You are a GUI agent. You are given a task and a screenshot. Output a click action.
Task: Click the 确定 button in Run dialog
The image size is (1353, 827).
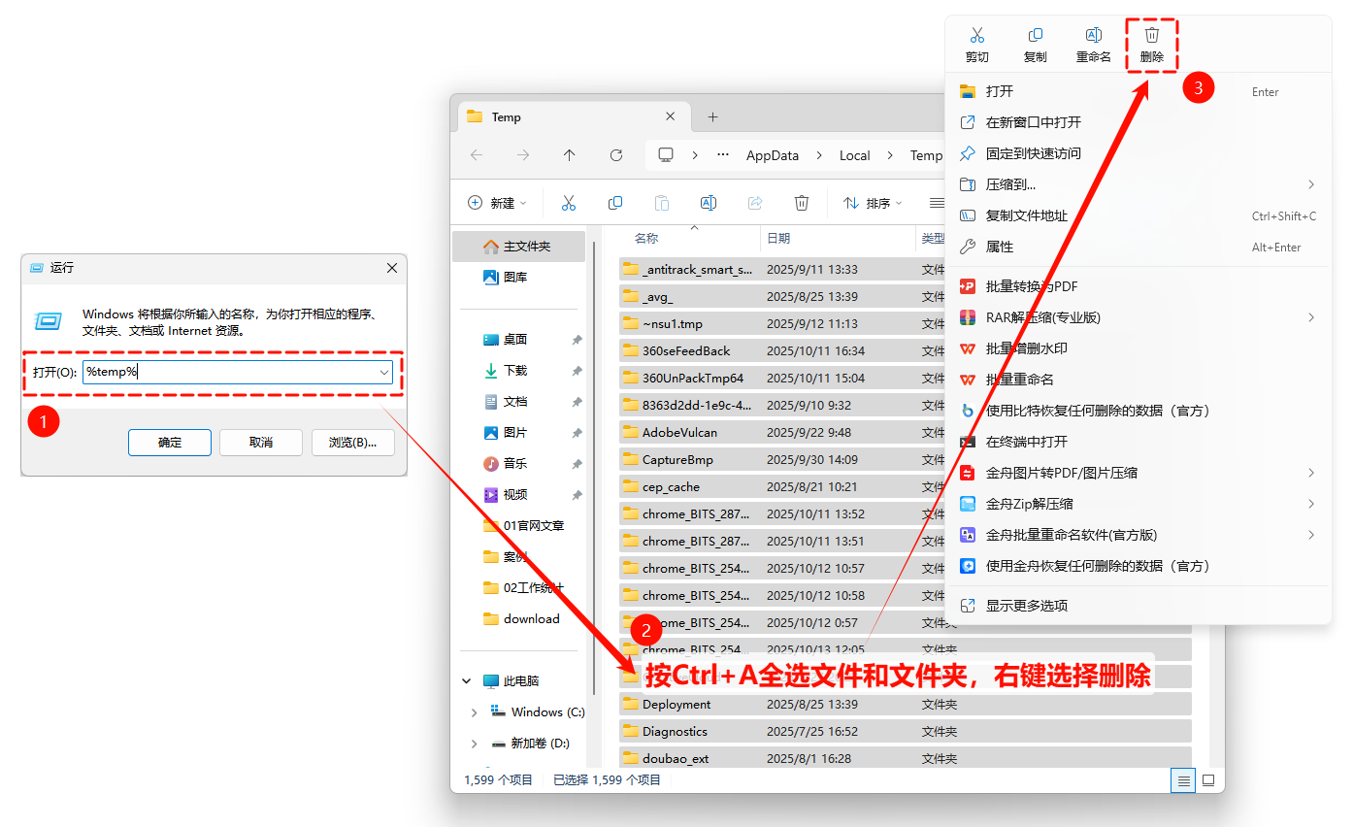pos(170,443)
